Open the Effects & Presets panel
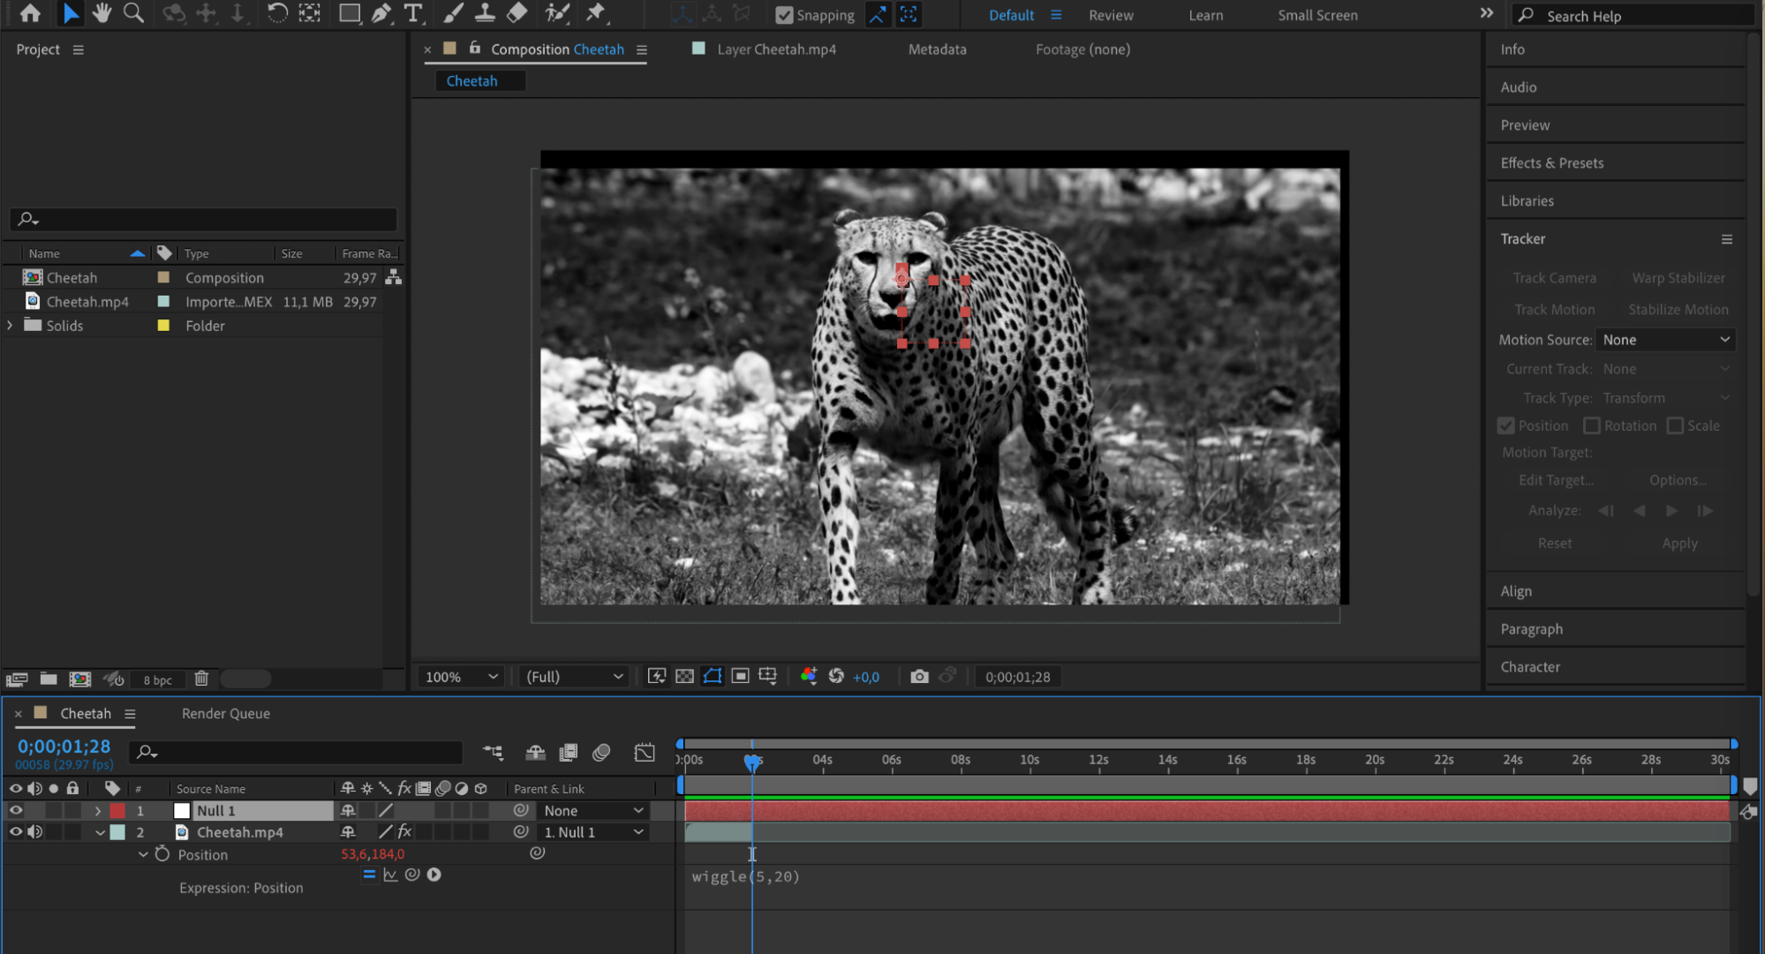Screen dimensions: 1765x954 coord(1551,163)
